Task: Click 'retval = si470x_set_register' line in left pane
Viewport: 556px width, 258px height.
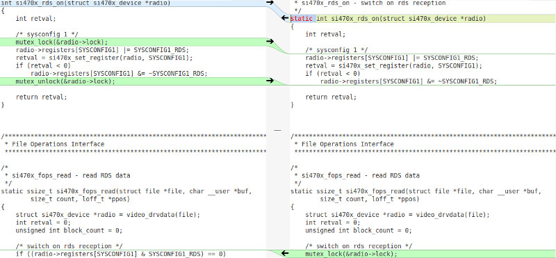Action: pyautogui.click(x=104, y=58)
